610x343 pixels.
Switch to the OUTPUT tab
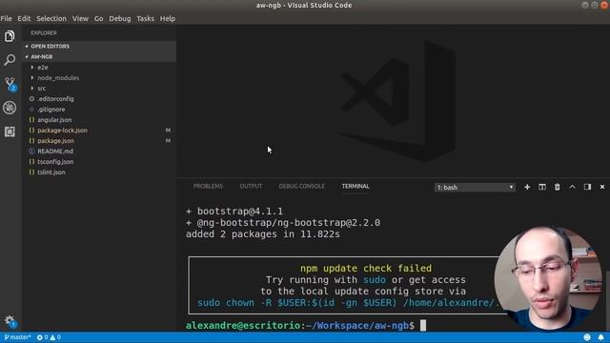pos(251,187)
